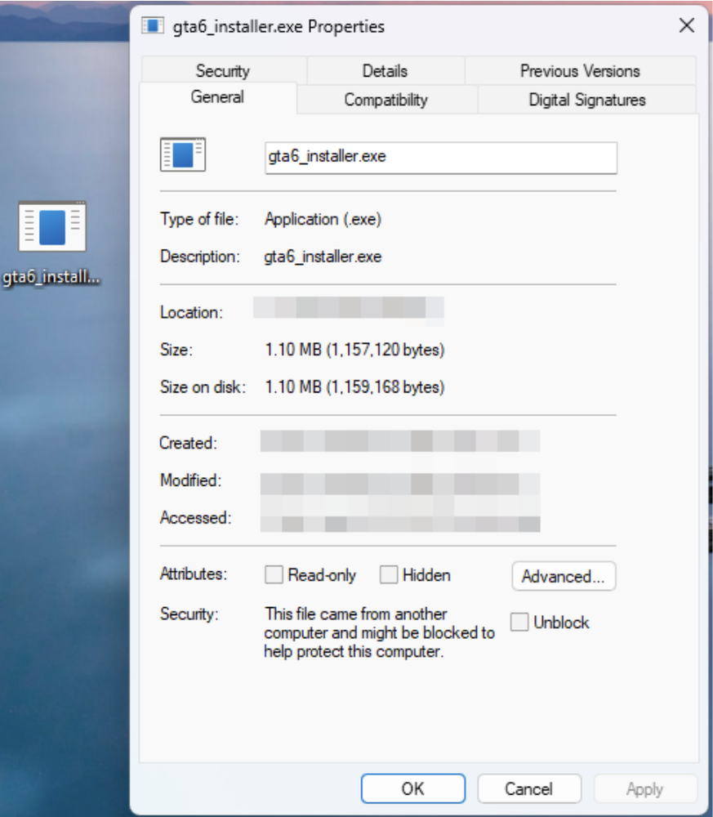Viewport: 713px width, 817px height.
Task: Open the Security tab
Action: coord(223,70)
